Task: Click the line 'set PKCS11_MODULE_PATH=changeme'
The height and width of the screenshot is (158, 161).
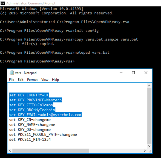Action: pos(43,135)
